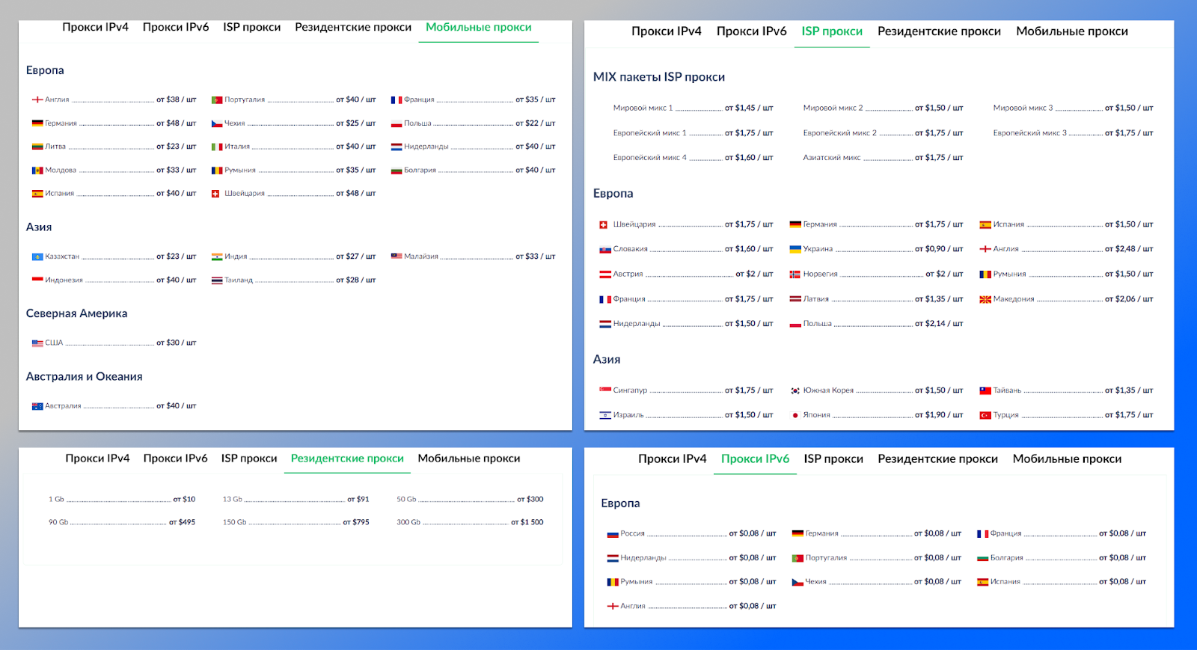Click Bulgaria flag in the от $40 row

click(397, 171)
